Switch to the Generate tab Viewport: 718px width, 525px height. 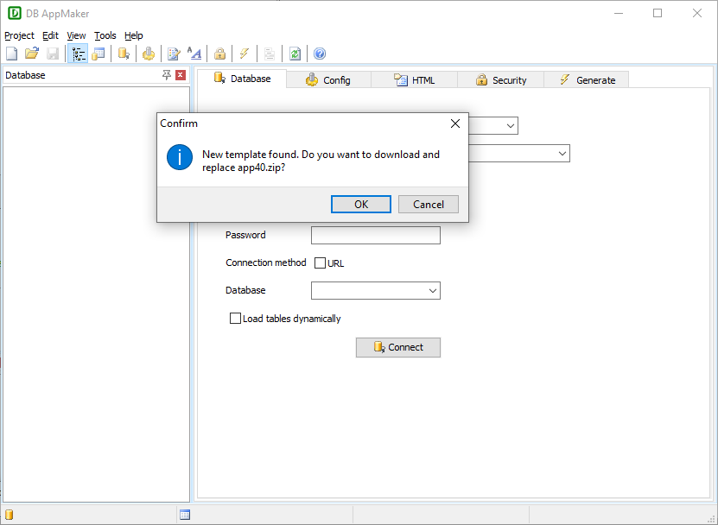pyautogui.click(x=587, y=80)
